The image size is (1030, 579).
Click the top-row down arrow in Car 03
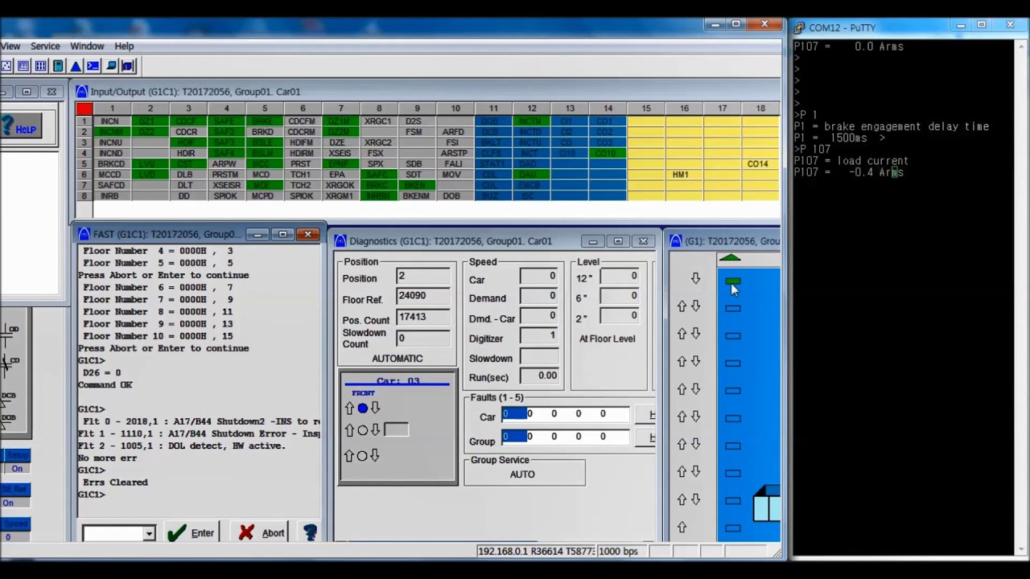[x=375, y=409]
